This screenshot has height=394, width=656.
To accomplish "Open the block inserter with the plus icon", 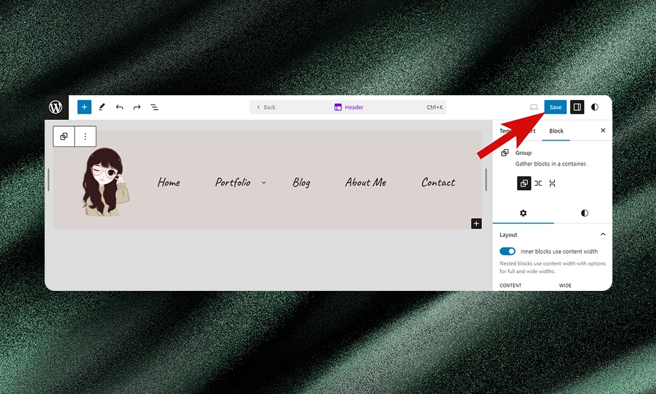I will tap(83, 106).
